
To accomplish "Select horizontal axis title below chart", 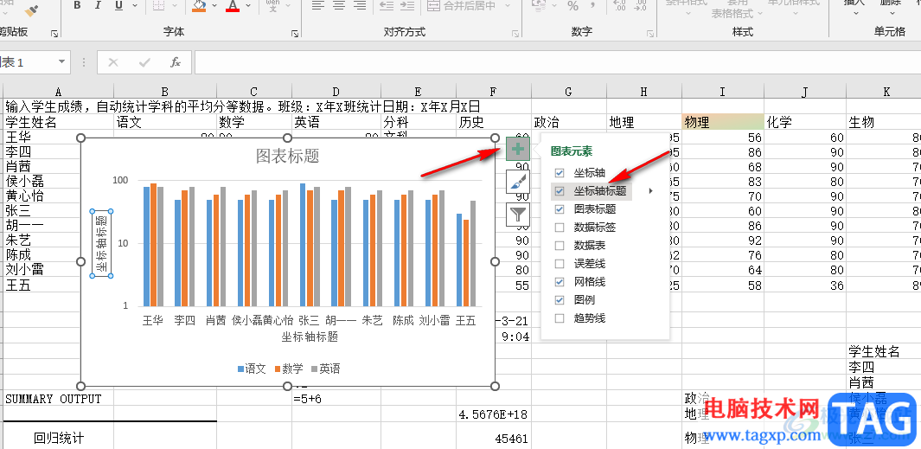I will [x=310, y=337].
